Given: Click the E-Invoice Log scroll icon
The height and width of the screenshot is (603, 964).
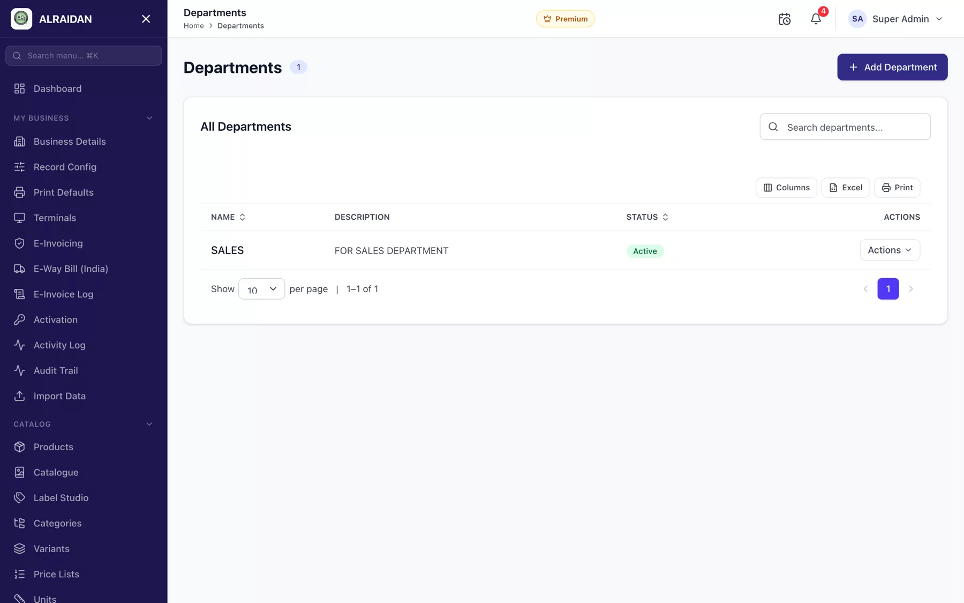Looking at the screenshot, I should click(x=20, y=294).
